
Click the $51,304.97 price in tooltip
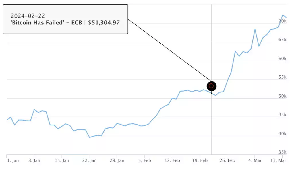(104, 22)
